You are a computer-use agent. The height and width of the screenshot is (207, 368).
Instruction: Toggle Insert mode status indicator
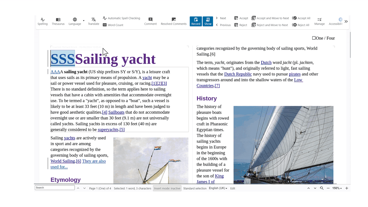pos(167,188)
